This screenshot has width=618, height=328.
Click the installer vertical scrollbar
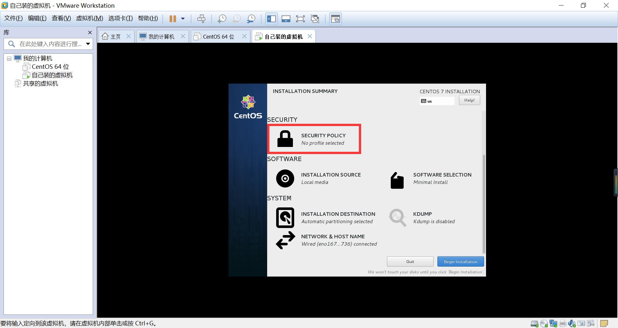point(483,204)
